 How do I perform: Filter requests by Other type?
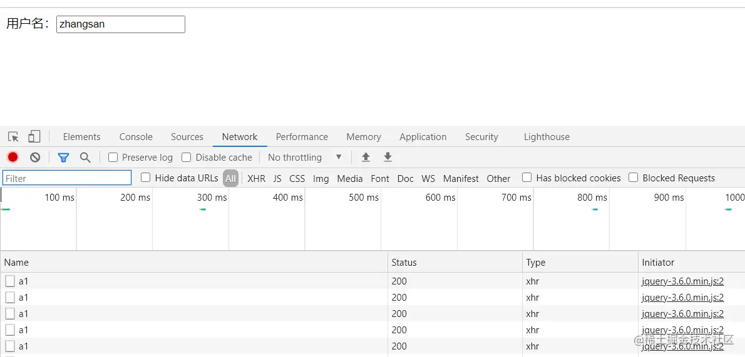498,179
